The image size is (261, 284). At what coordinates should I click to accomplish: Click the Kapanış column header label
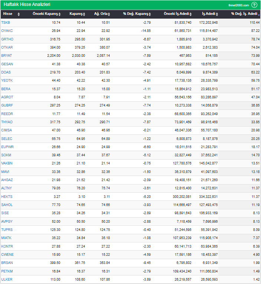76,14
